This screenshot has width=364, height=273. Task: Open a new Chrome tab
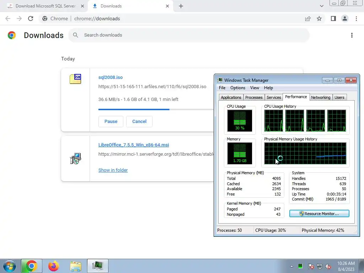point(181,6)
